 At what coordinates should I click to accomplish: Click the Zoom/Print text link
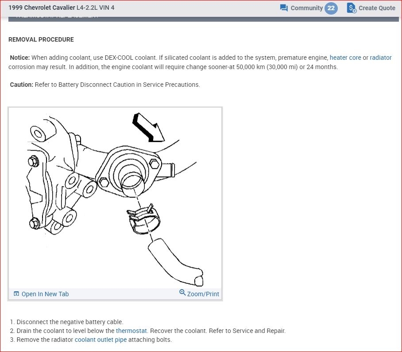pos(203,294)
